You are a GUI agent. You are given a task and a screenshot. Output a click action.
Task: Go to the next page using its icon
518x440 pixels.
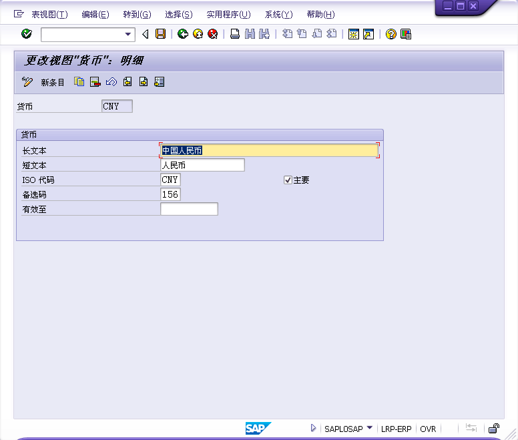coord(317,34)
